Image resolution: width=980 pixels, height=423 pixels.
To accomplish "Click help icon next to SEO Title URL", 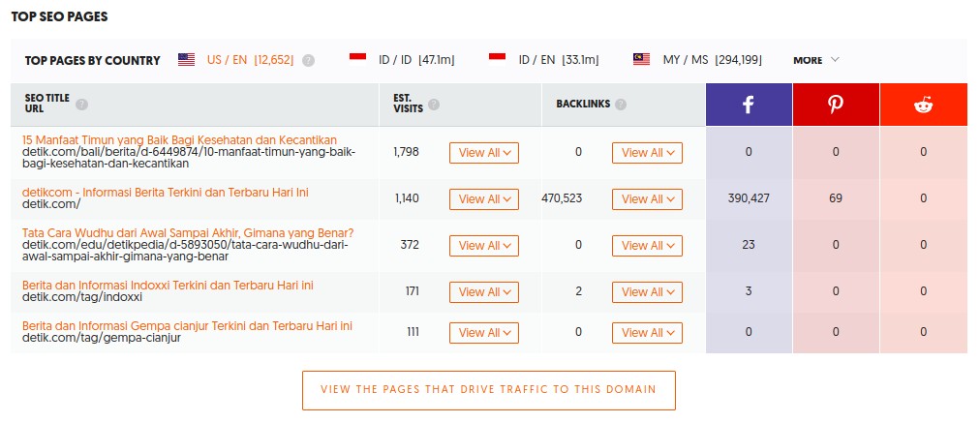I will (81, 105).
